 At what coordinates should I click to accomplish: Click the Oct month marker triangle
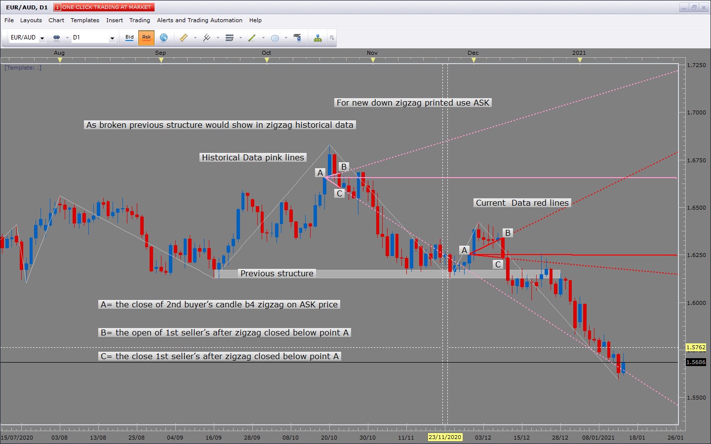pos(267,60)
